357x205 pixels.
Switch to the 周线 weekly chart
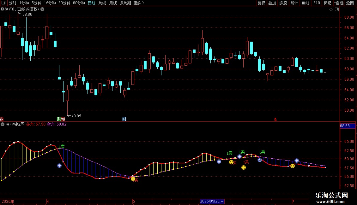click(x=102, y=3)
